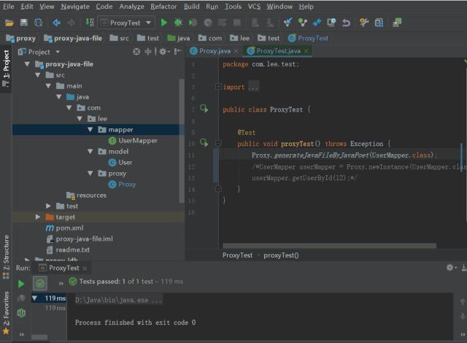Expand the target folder in tree
Image resolution: width=467 pixels, height=343 pixels.
click(38, 217)
